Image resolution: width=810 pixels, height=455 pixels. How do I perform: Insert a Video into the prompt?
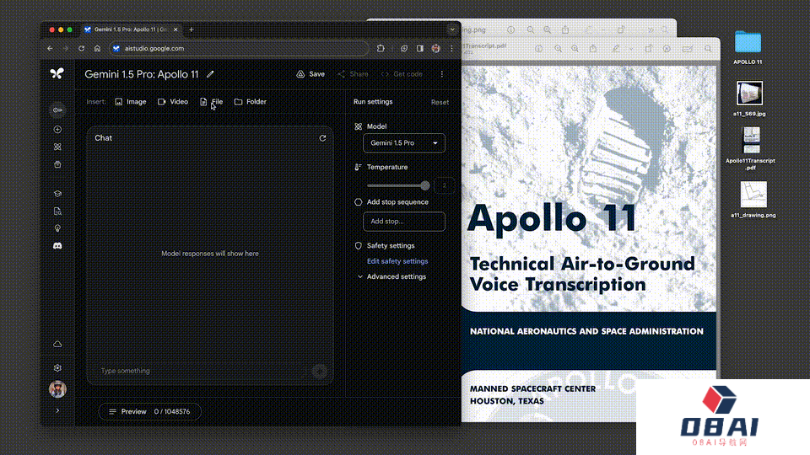[x=173, y=102]
